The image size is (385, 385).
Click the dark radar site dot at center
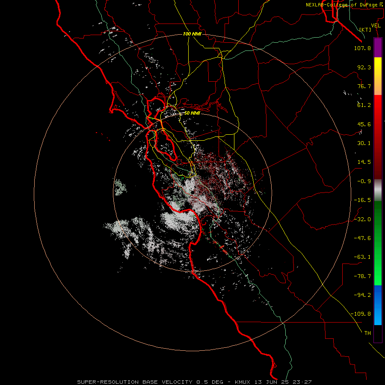[193, 192]
